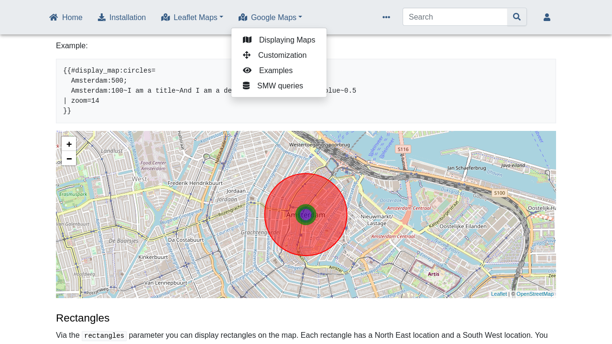Click the Oostelijke Eilanden map label
This screenshot has width=612, height=344.
pos(463,226)
